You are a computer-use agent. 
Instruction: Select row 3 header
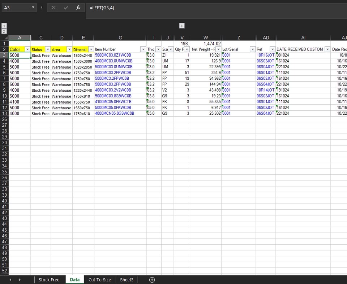tap(4, 55)
